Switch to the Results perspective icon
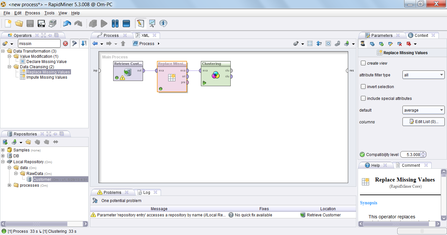The width and height of the screenshot is (447, 235). pos(152,23)
